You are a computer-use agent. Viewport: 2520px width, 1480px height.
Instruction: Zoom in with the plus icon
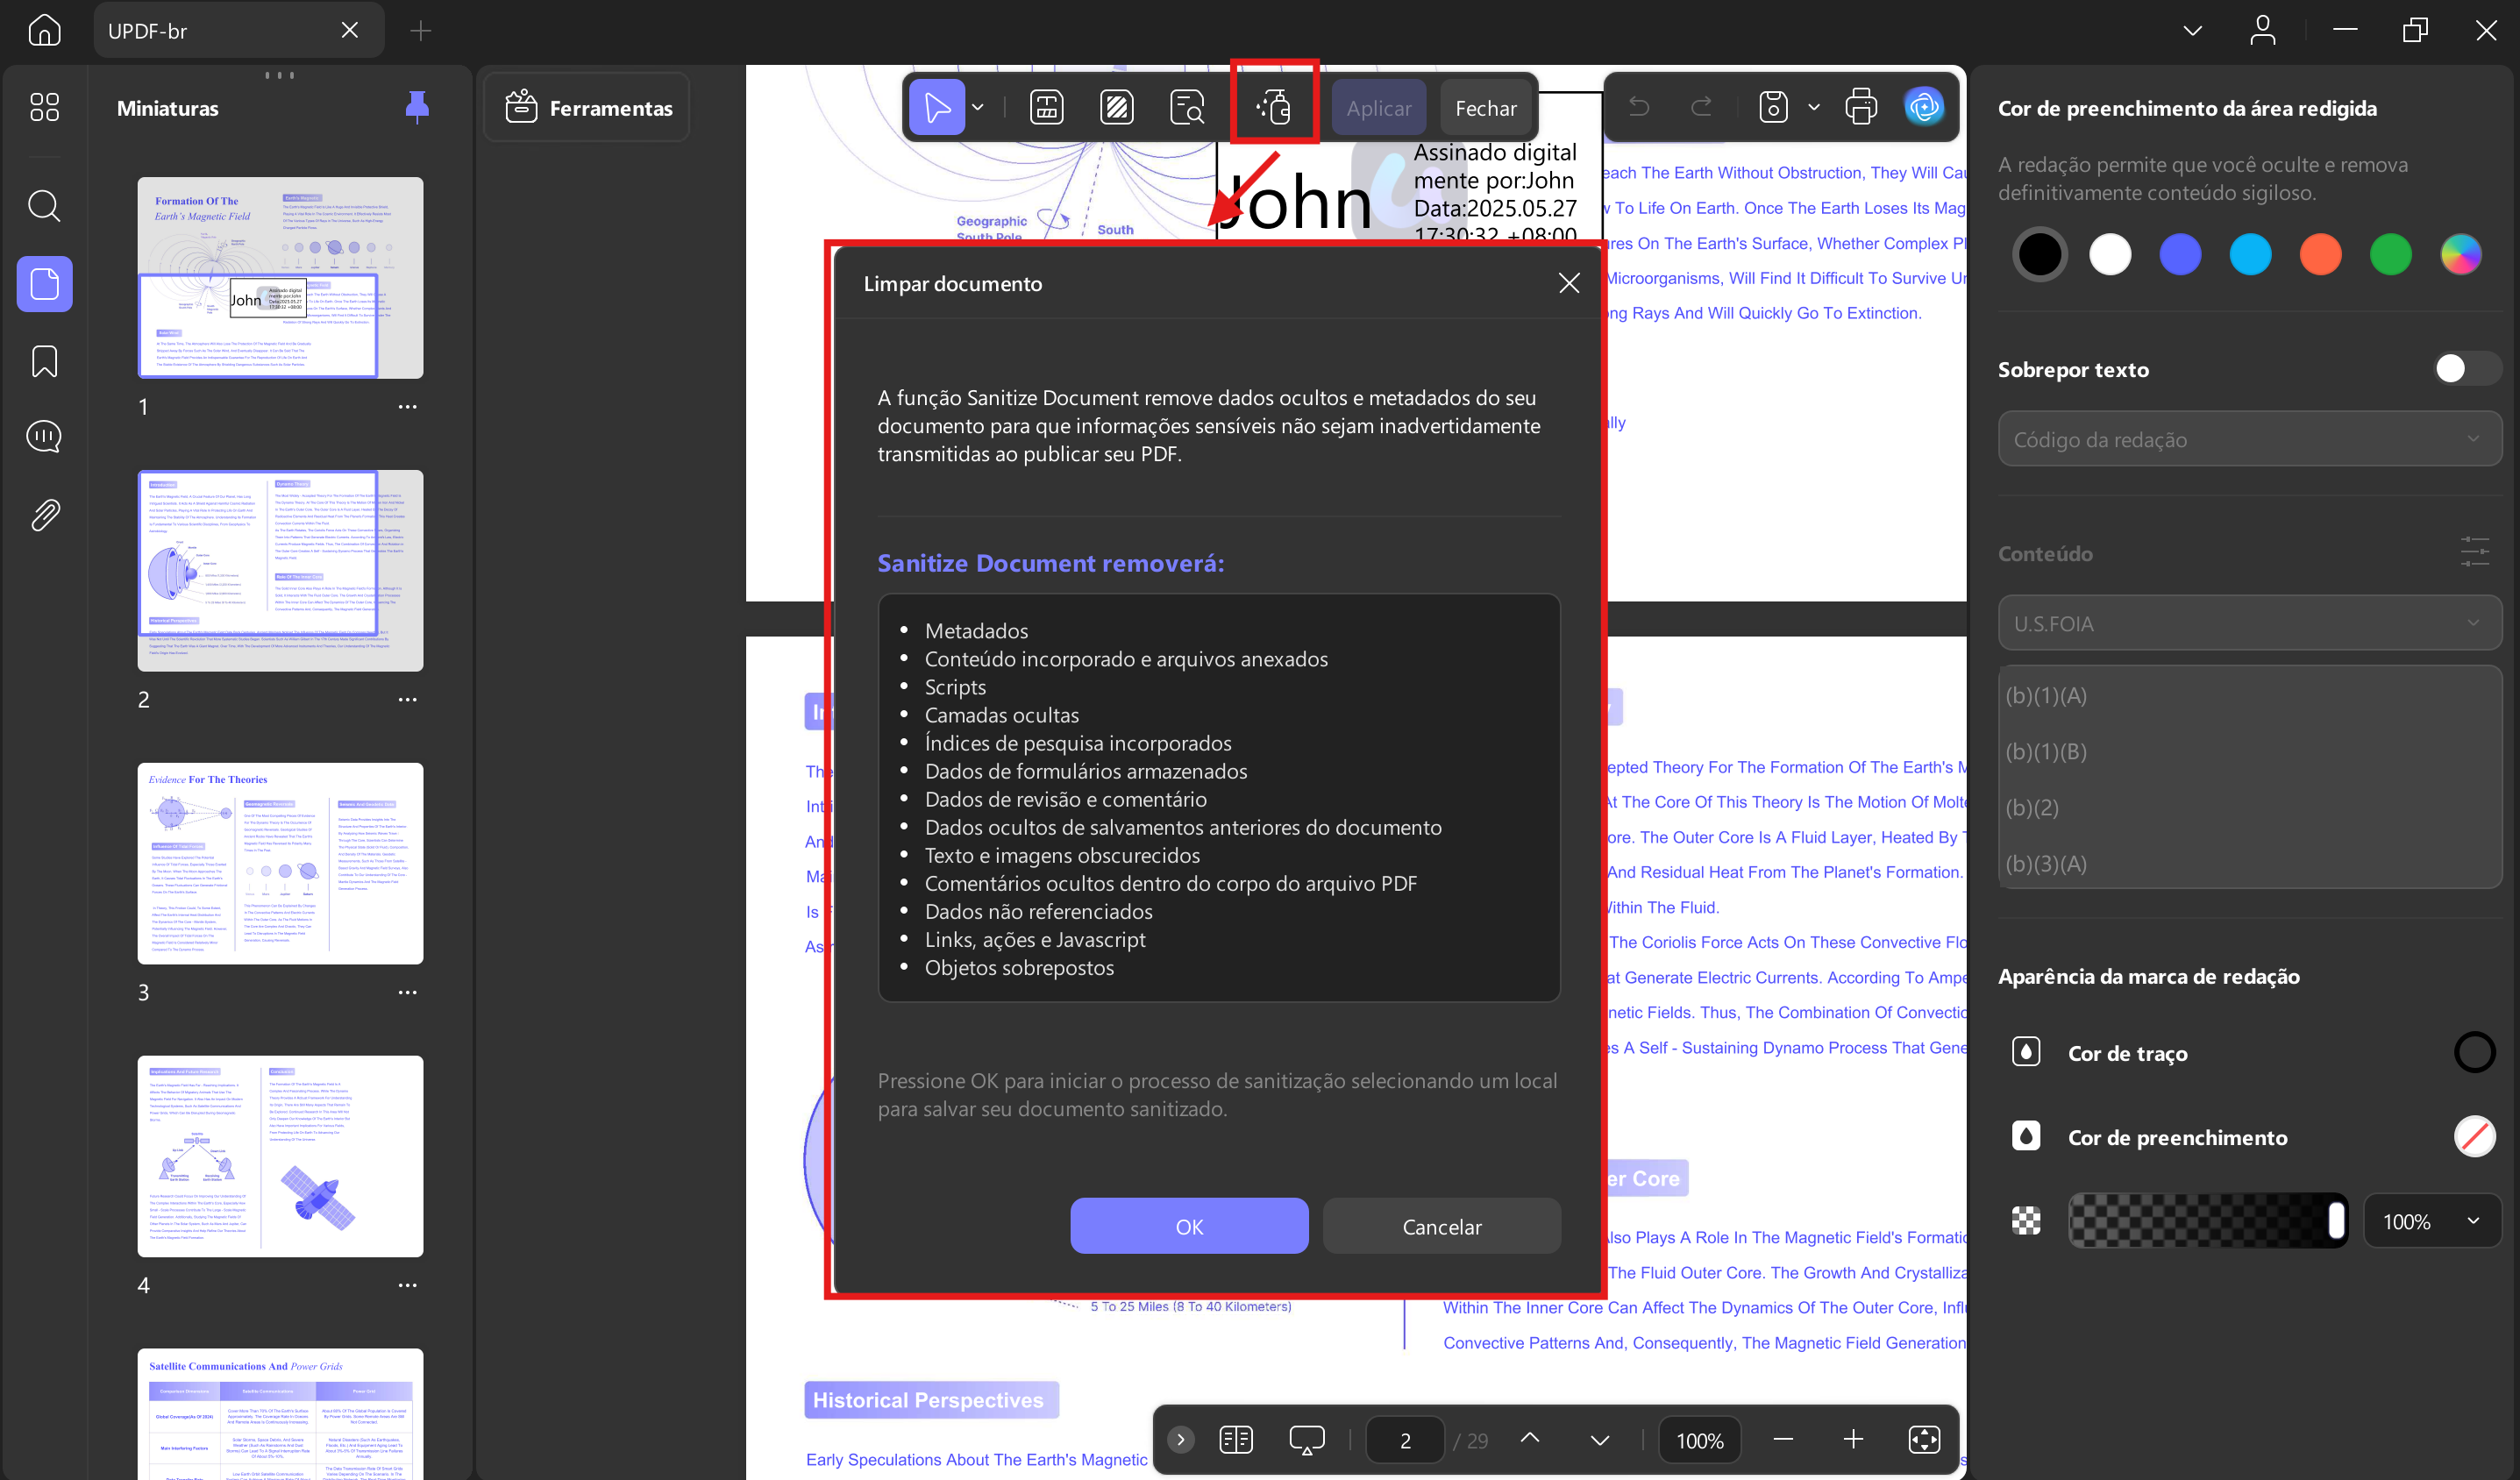tap(1853, 1439)
